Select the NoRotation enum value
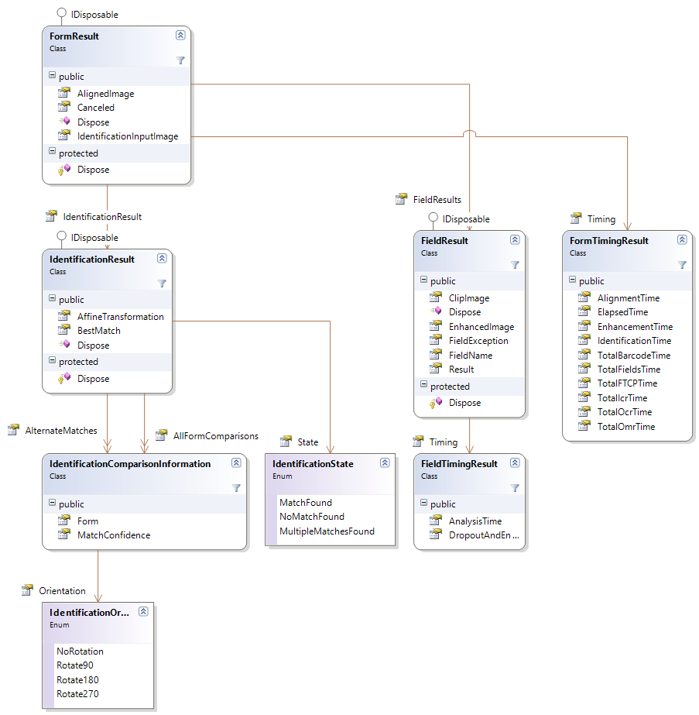Image resolution: width=699 pixels, height=715 pixels. click(x=80, y=651)
